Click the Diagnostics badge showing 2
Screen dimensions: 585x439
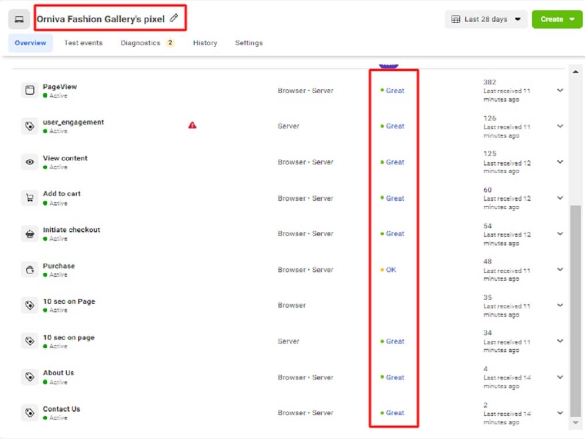click(170, 43)
